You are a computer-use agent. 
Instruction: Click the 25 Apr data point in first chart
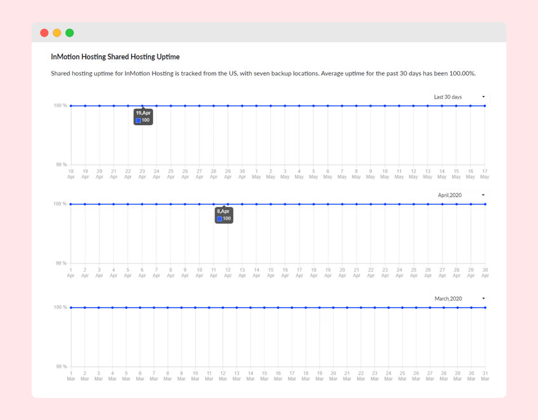click(171, 105)
